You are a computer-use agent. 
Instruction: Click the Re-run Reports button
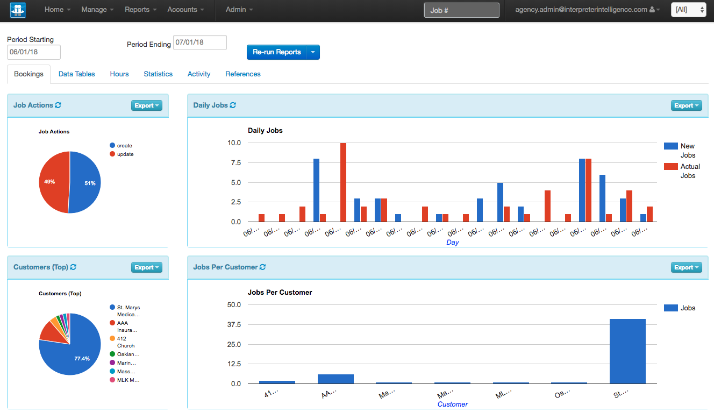[x=276, y=52]
